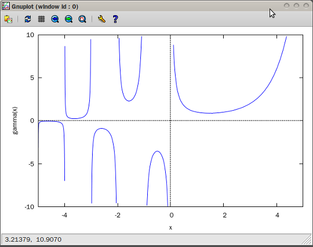
Task: Copy the plot to clipboard icon
Action: click(x=8, y=19)
